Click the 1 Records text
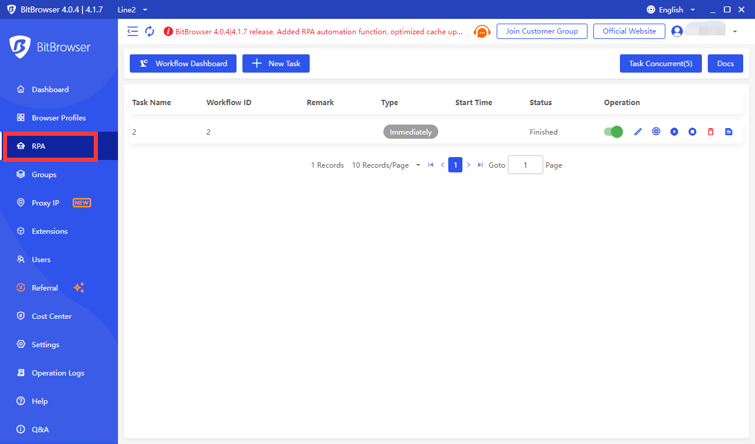755x444 pixels. pos(327,165)
